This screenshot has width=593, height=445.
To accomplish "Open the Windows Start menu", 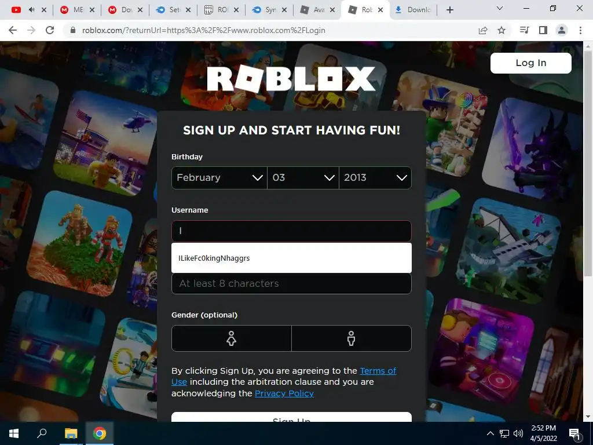I will coord(14,433).
